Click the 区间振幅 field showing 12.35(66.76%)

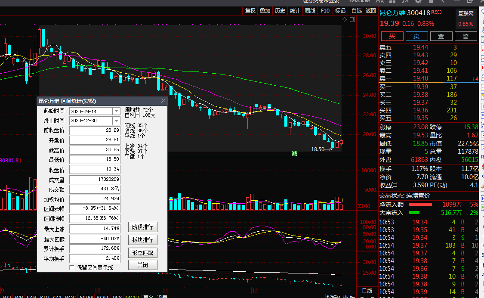click(95, 219)
